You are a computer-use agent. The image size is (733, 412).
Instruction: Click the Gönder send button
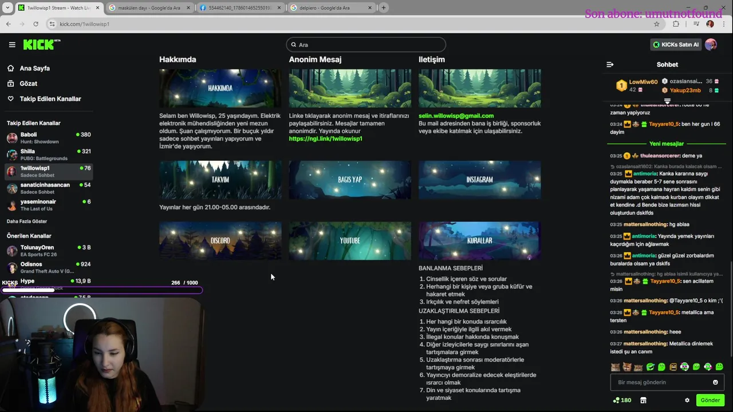click(x=710, y=400)
